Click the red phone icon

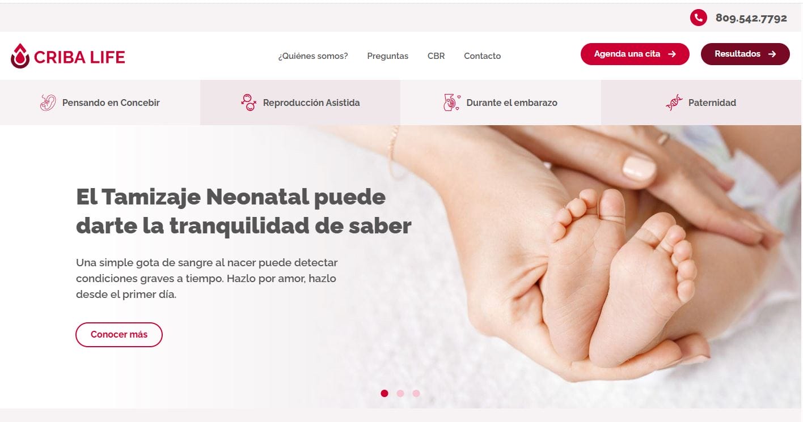(698, 18)
